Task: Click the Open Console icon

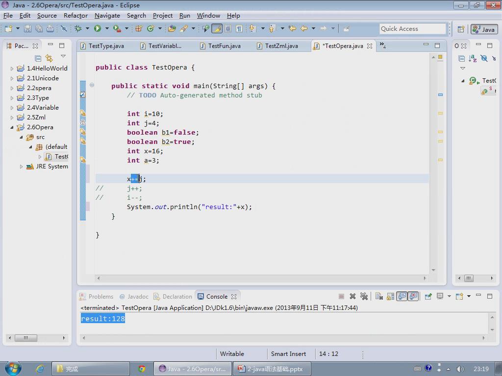Action: point(459,296)
